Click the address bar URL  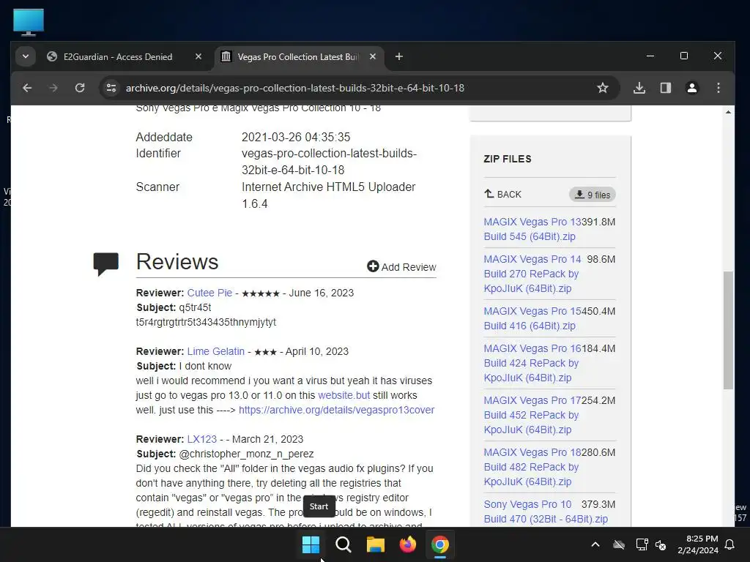click(294, 88)
